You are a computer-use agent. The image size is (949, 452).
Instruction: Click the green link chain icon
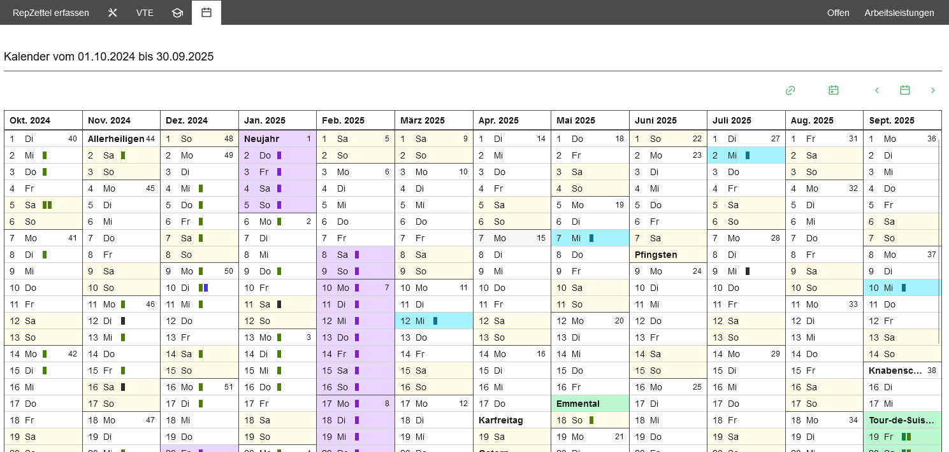point(790,90)
